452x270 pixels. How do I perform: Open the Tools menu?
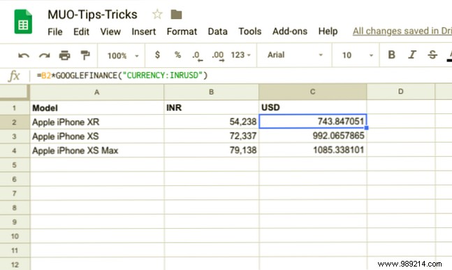(250, 31)
